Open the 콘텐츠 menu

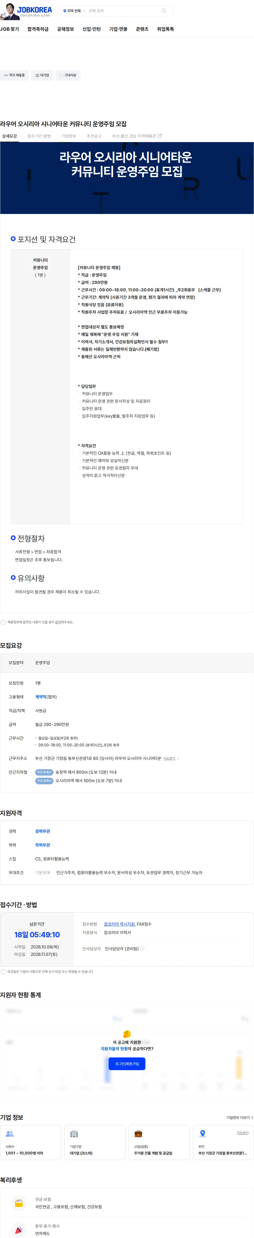[142, 29]
